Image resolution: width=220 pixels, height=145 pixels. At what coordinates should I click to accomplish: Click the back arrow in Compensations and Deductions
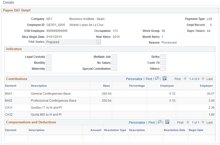[x=188, y=122]
